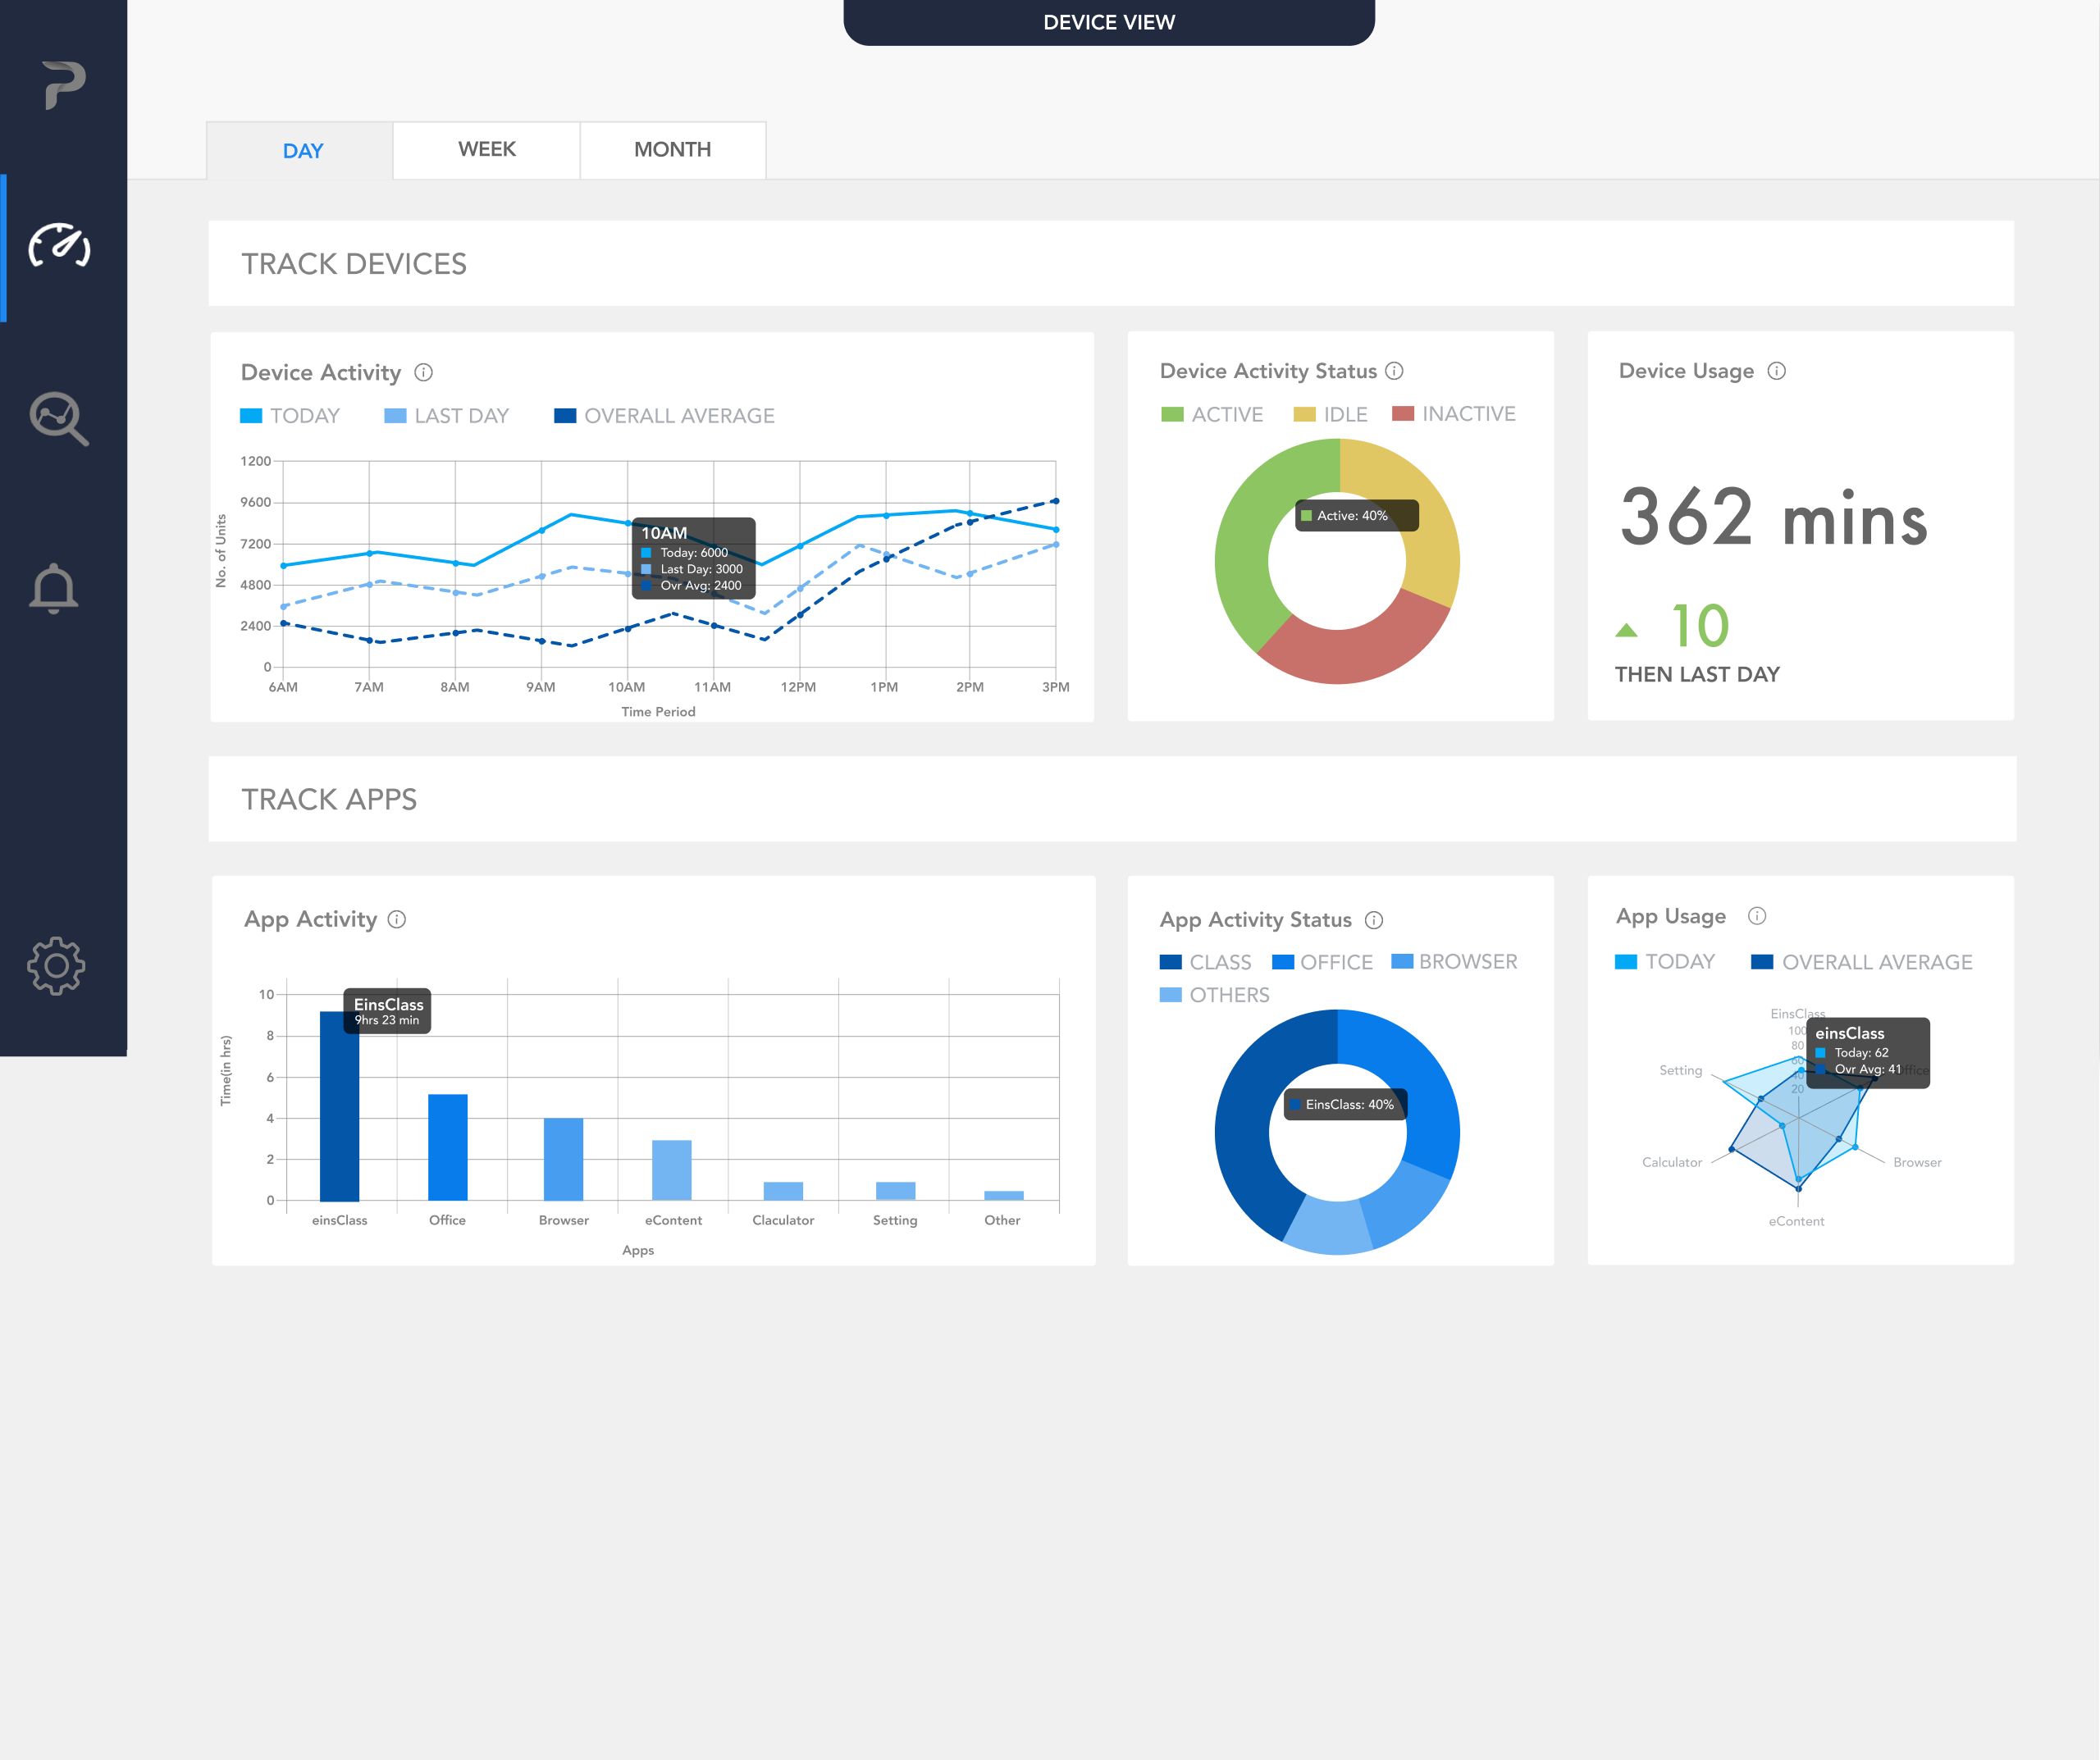Screen dimensions: 2100x1760
Task: Switch to the WEEK tab
Action: [x=487, y=150]
